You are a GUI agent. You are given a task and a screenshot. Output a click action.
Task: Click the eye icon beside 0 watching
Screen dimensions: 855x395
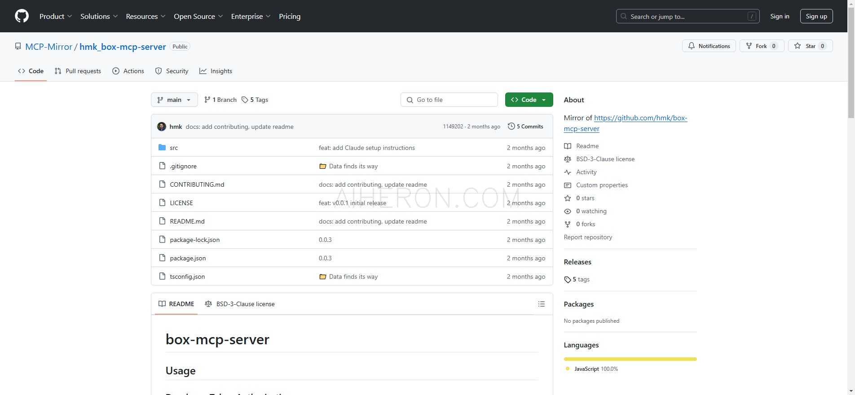[x=568, y=211]
